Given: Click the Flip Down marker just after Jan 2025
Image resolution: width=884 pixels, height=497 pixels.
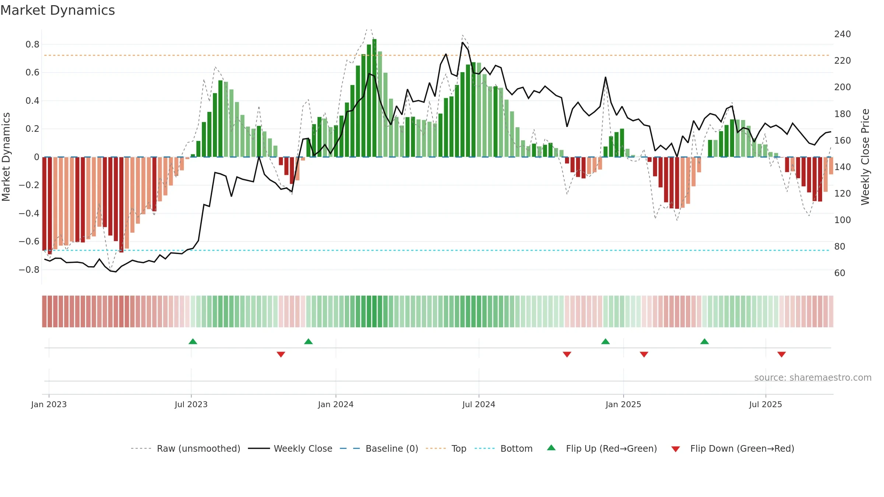Looking at the screenshot, I should [x=644, y=354].
